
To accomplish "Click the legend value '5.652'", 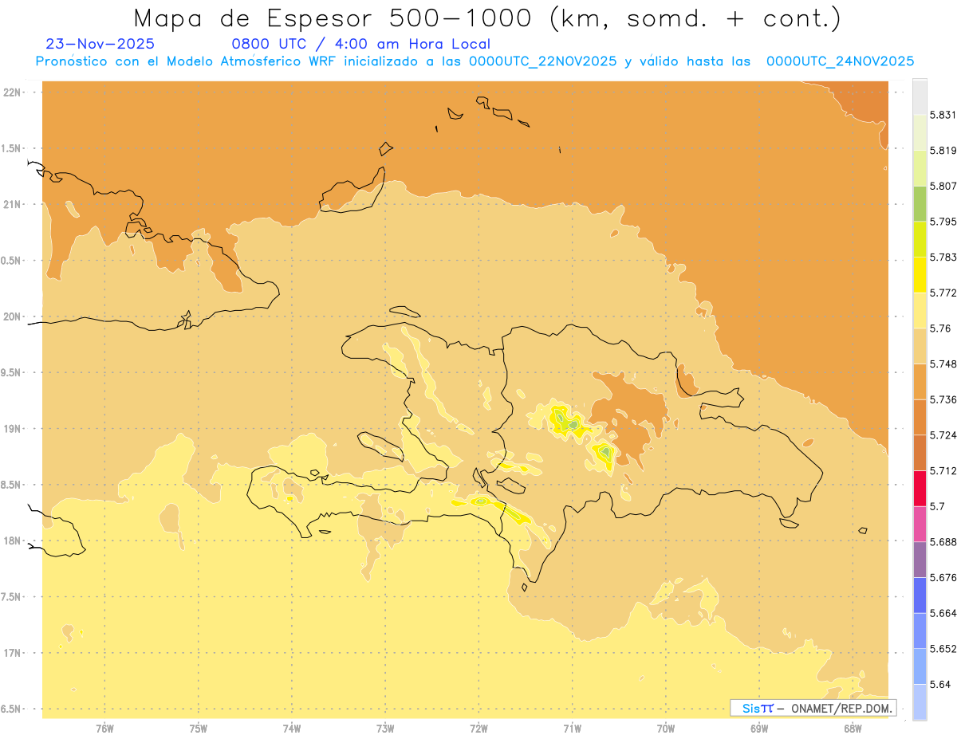I will 943,648.
